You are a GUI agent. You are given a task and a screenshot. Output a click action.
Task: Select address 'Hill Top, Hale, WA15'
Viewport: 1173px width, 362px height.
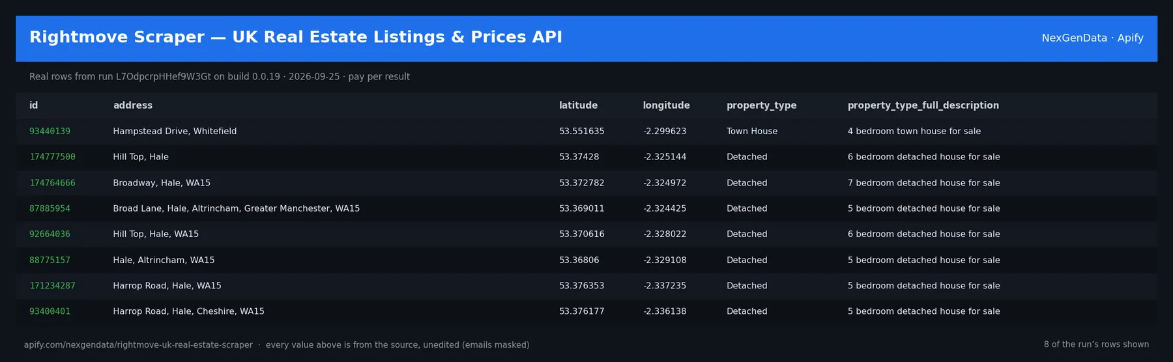pos(156,234)
